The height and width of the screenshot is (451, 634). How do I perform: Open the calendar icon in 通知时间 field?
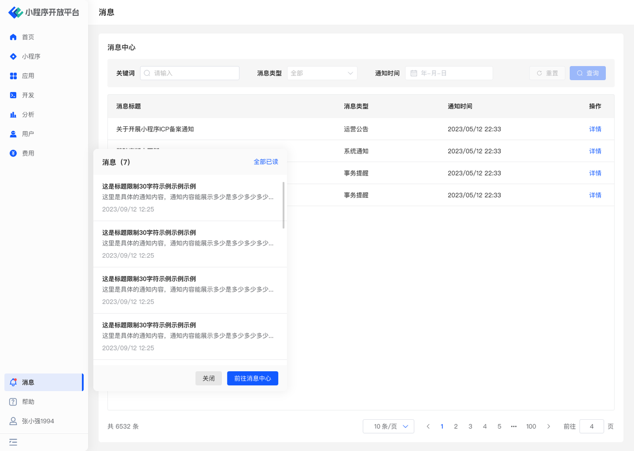pos(414,73)
